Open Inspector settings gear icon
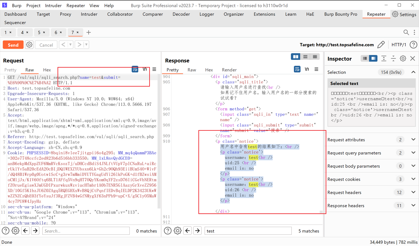 coord(403,59)
